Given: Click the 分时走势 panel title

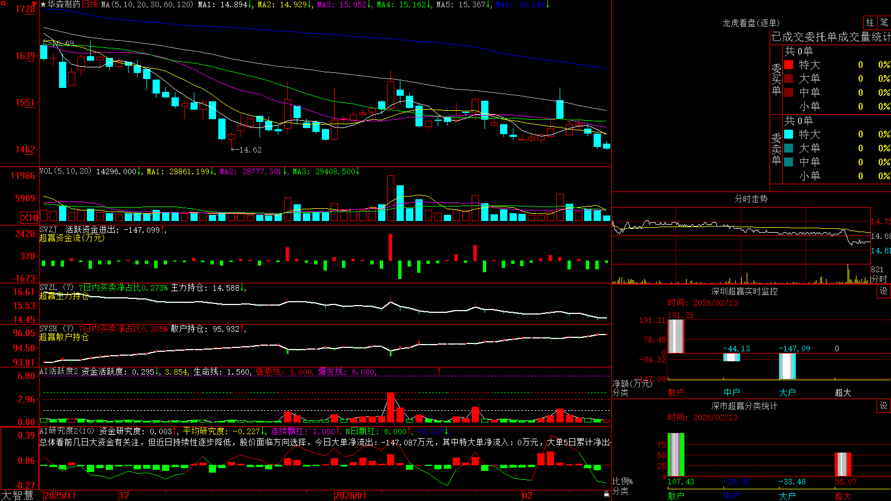Looking at the screenshot, I should tap(751, 199).
